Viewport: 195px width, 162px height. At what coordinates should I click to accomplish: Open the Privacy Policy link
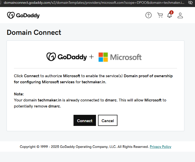[x=160, y=147]
